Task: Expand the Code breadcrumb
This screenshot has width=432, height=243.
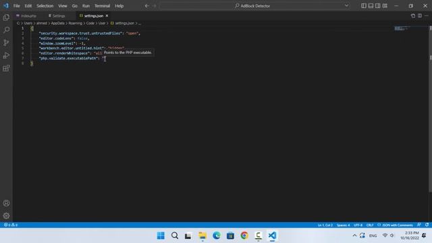Action: pyautogui.click(x=90, y=23)
